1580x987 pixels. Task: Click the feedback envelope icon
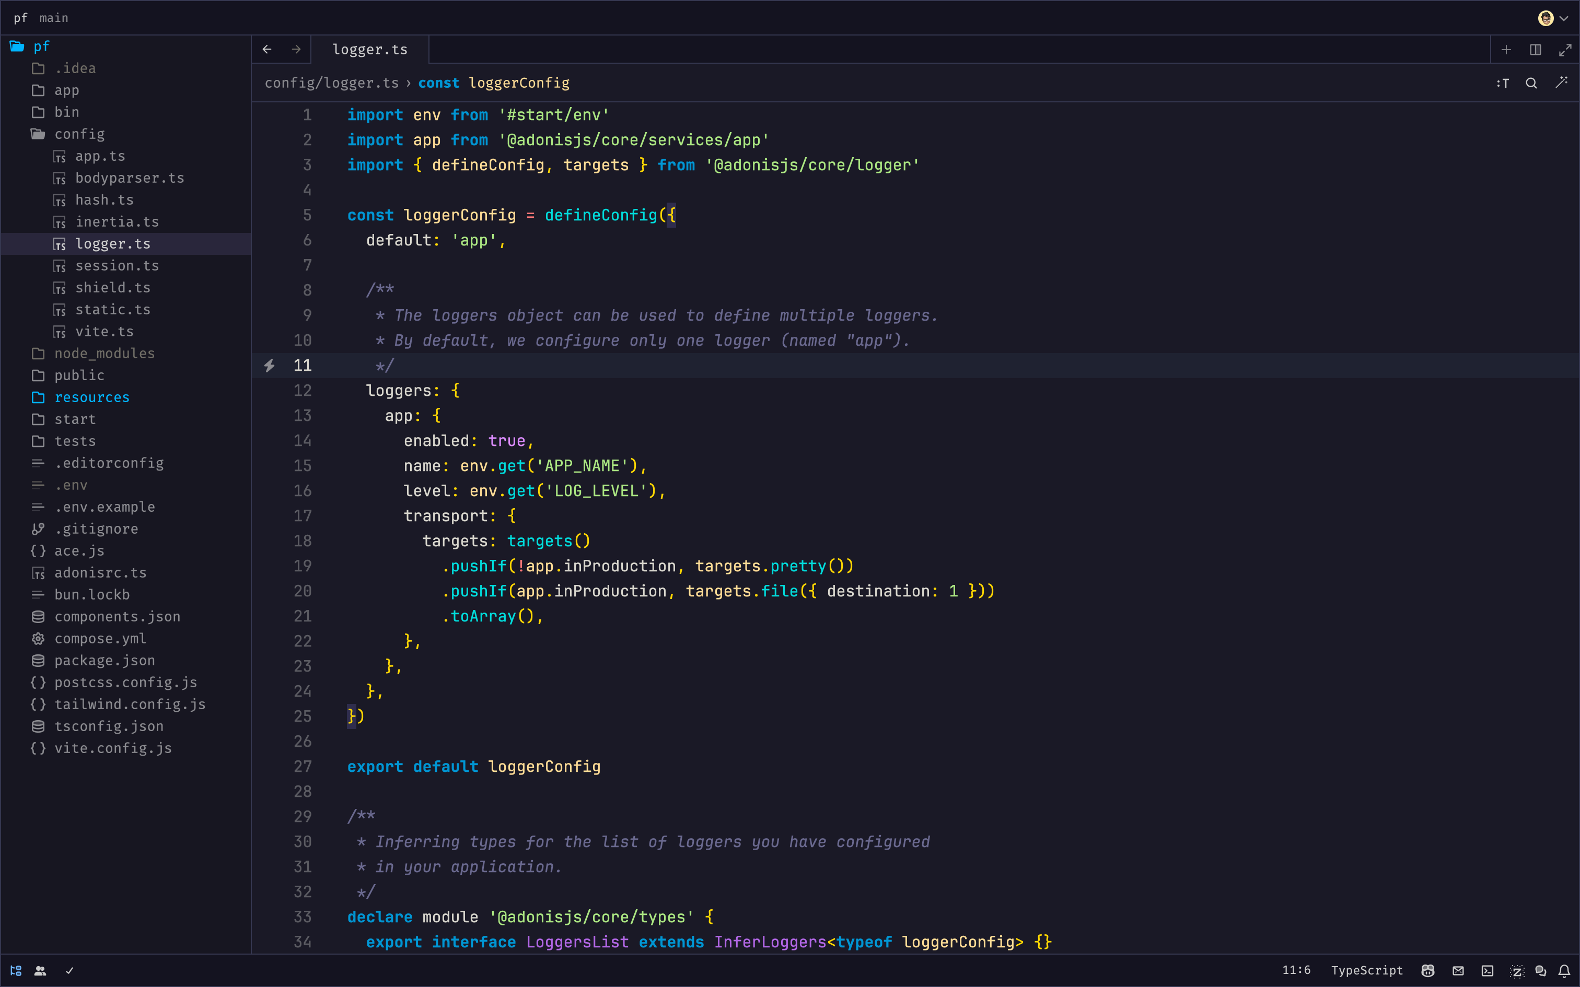(x=1458, y=971)
